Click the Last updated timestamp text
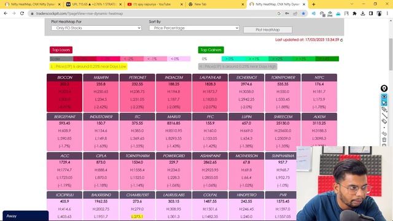 (307, 40)
